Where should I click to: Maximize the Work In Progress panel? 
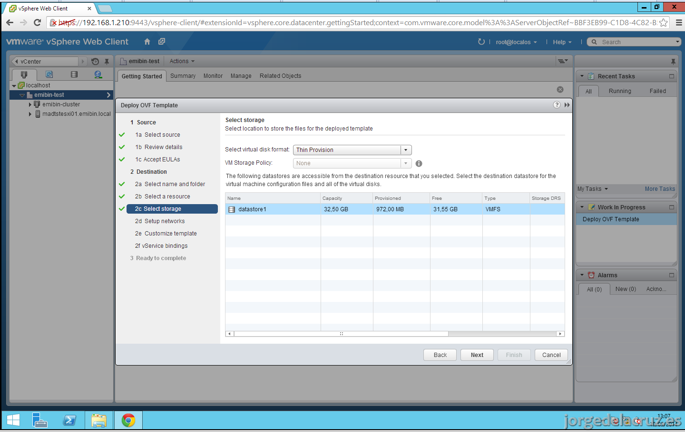coord(672,207)
